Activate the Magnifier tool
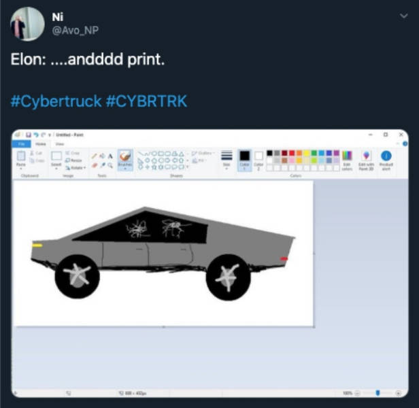 [x=110, y=166]
